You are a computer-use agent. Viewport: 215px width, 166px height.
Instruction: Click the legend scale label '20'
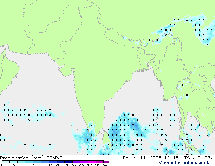click(58, 165)
